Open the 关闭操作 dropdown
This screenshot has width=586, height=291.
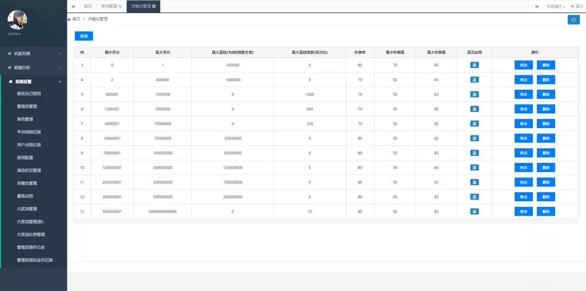click(555, 6)
